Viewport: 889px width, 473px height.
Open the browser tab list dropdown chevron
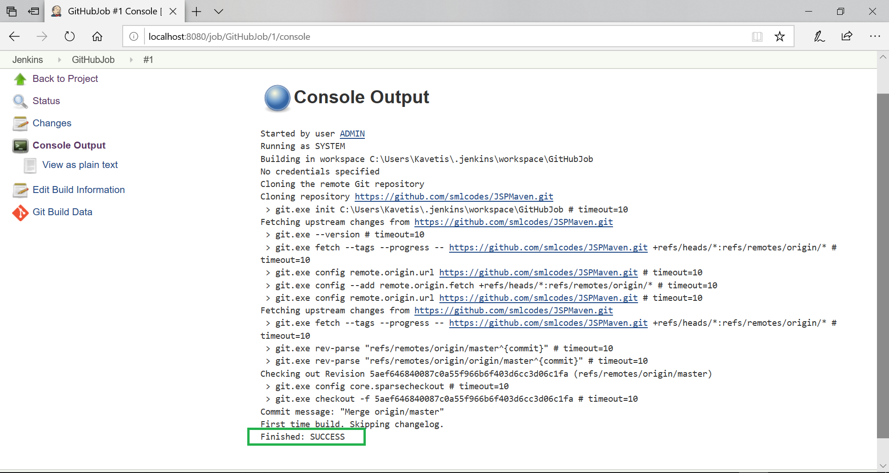click(219, 12)
